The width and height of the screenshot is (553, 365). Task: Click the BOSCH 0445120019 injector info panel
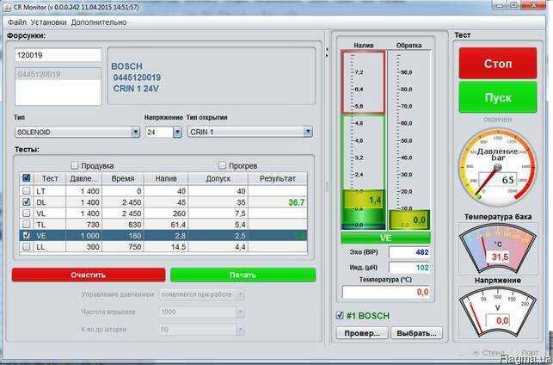tap(211, 76)
